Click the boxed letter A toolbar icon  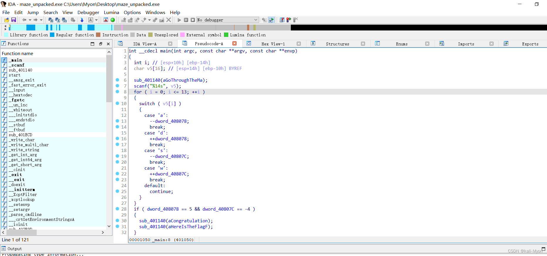tap(91, 20)
